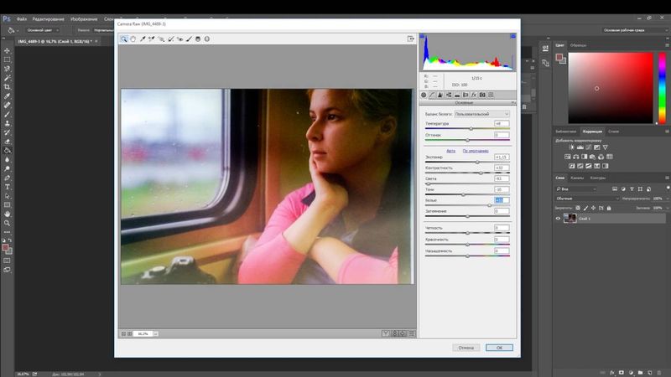The image size is (671, 377).
Task: Select the Rectangular Marquee tool
Action: tap(7, 59)
